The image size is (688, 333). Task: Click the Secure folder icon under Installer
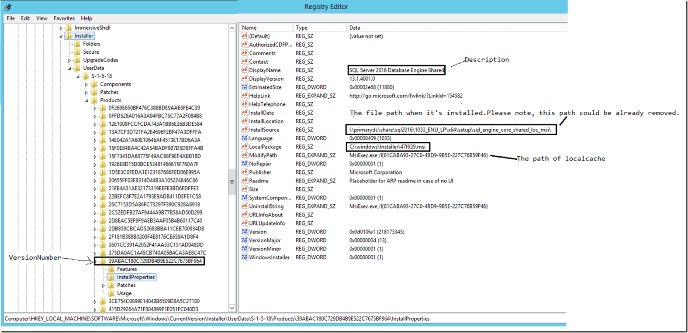pyautogui.click(x=77, y=52)
